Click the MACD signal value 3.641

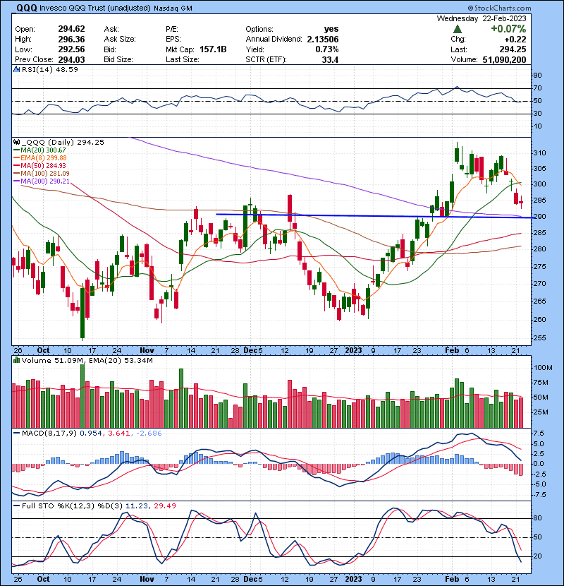(118, 433)
